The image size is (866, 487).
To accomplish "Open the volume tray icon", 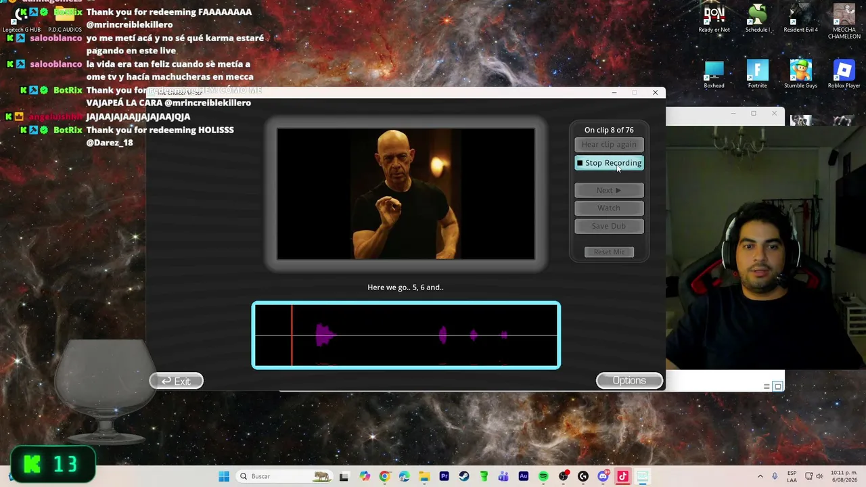I will pyautogui.click(x=819, y=476).
